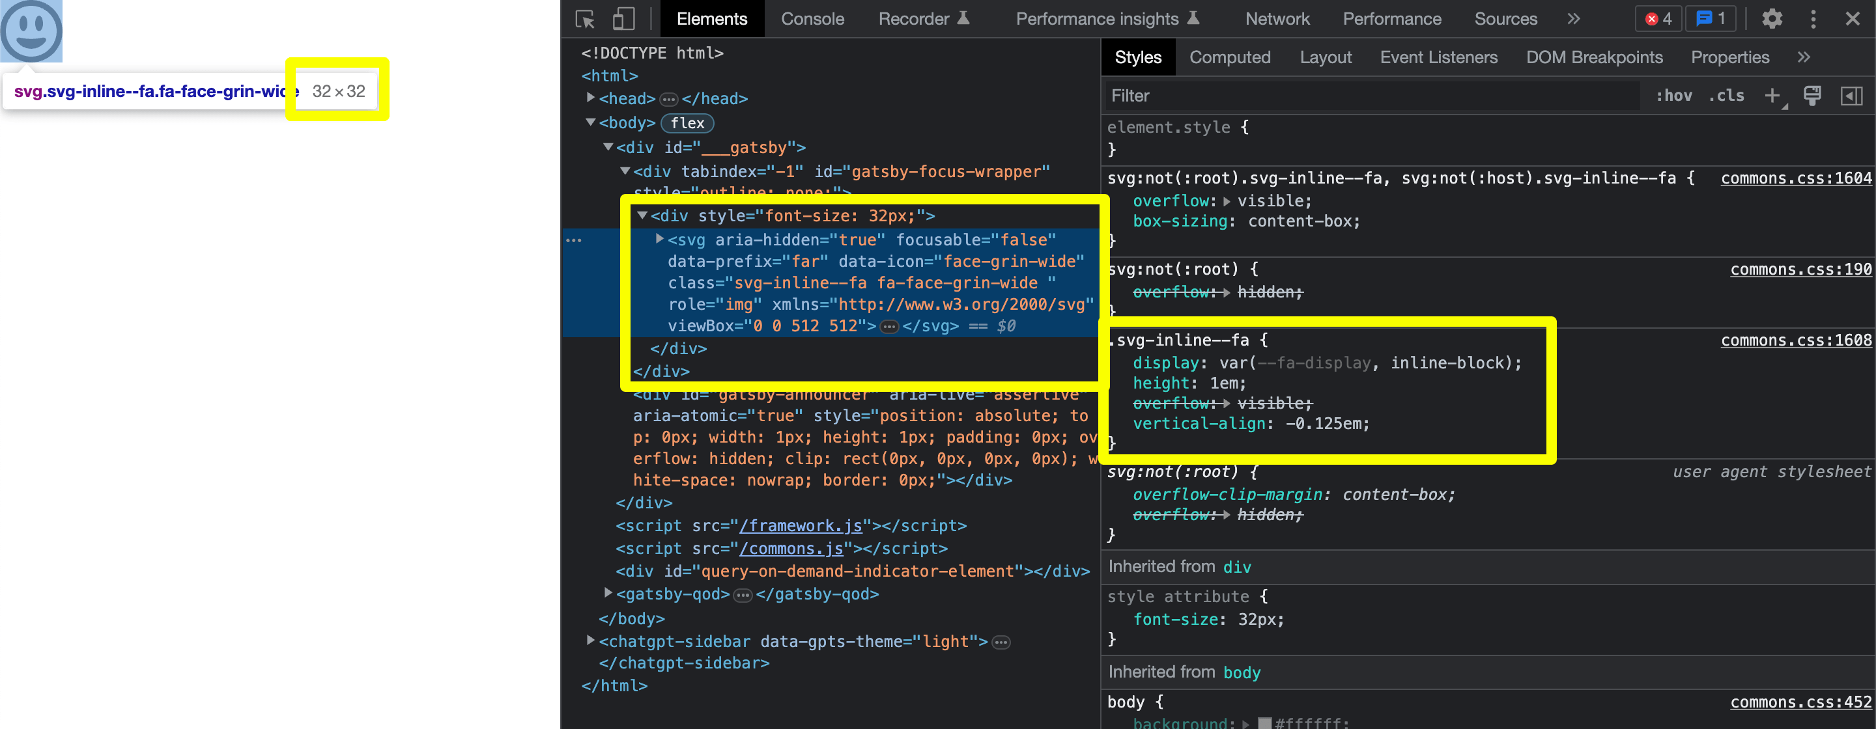The image size is (1876, 729).
Task: Open the 1 issue message badge
Action: 1711,19
